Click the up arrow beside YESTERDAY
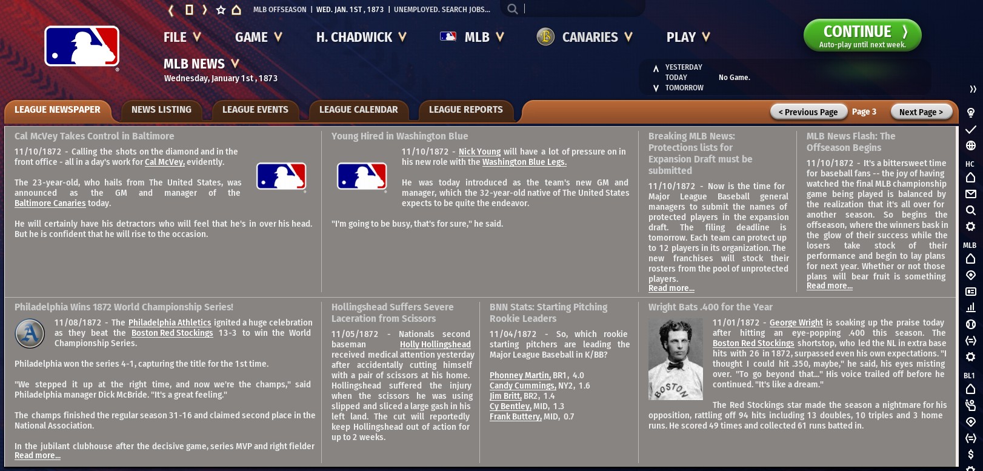Viewport: 983px width, 471px height. (x=656, y=68)
